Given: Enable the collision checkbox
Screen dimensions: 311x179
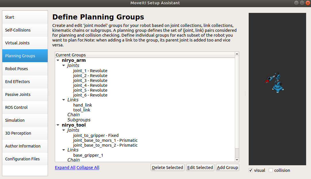Looking at the screenshot, I should 271,170.
